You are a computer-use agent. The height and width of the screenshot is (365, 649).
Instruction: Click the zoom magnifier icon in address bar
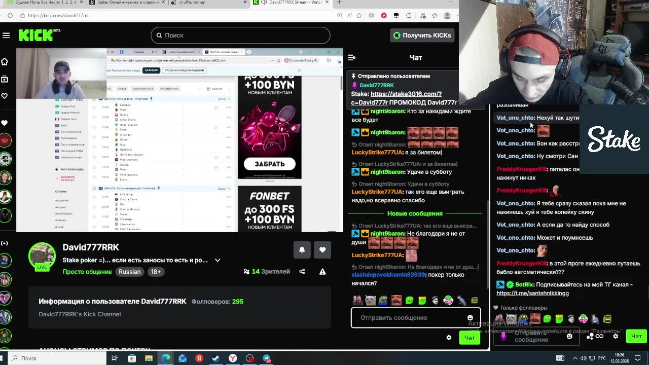coord(340,16)
